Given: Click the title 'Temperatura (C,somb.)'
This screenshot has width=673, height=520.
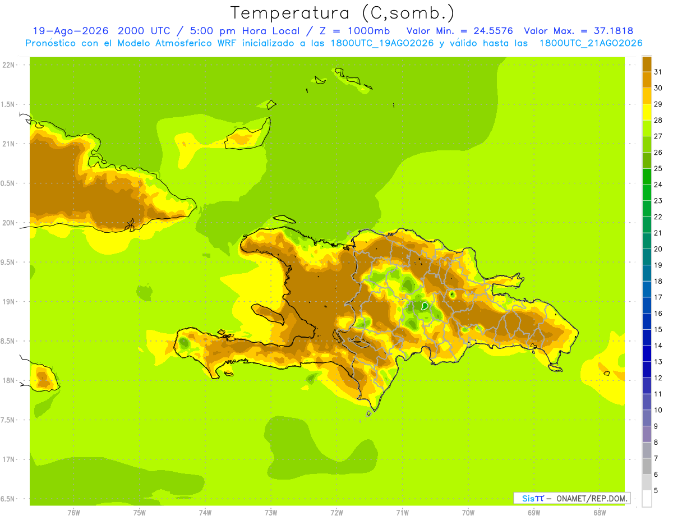Looking at the screenshot, I should (x=343, y=13).
